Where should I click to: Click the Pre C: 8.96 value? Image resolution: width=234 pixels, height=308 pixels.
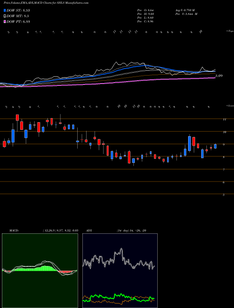(x=146, y=21)
